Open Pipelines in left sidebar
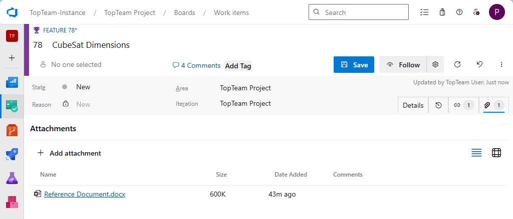Image resolution: width=513 pixels, height=219 pixels. 12,154
